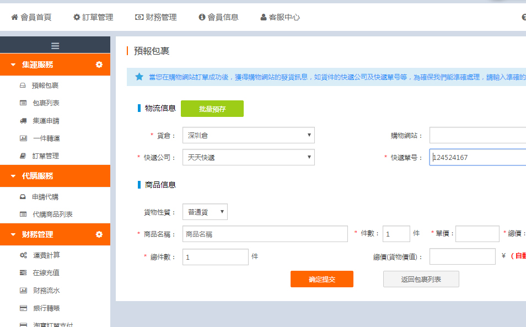Click the home icon beside 會員首頁
The height and width of the screenshot is (327, 526).
tap(14, 17)
